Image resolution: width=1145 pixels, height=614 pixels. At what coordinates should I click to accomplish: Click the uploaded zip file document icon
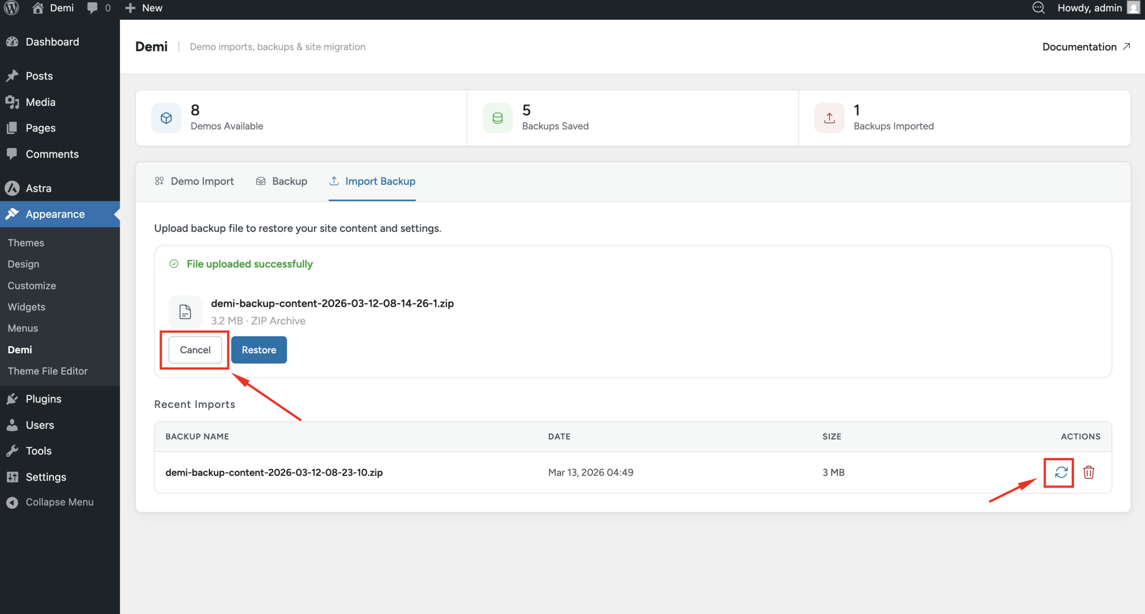click(185, 312)
